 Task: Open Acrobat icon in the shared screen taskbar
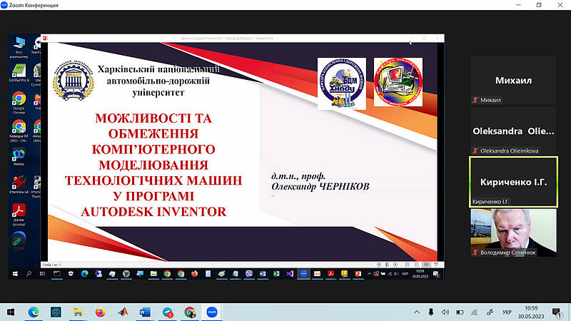point(331,274)
